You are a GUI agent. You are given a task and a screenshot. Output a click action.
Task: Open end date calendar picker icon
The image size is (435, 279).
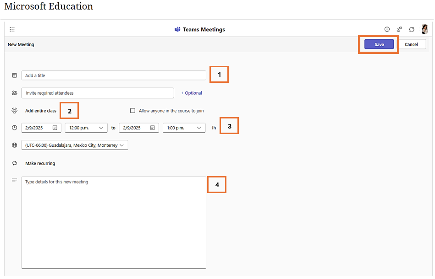pos(152,128)
